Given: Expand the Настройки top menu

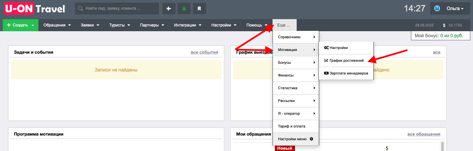Looking at the screenshot, I should point(224,25).
